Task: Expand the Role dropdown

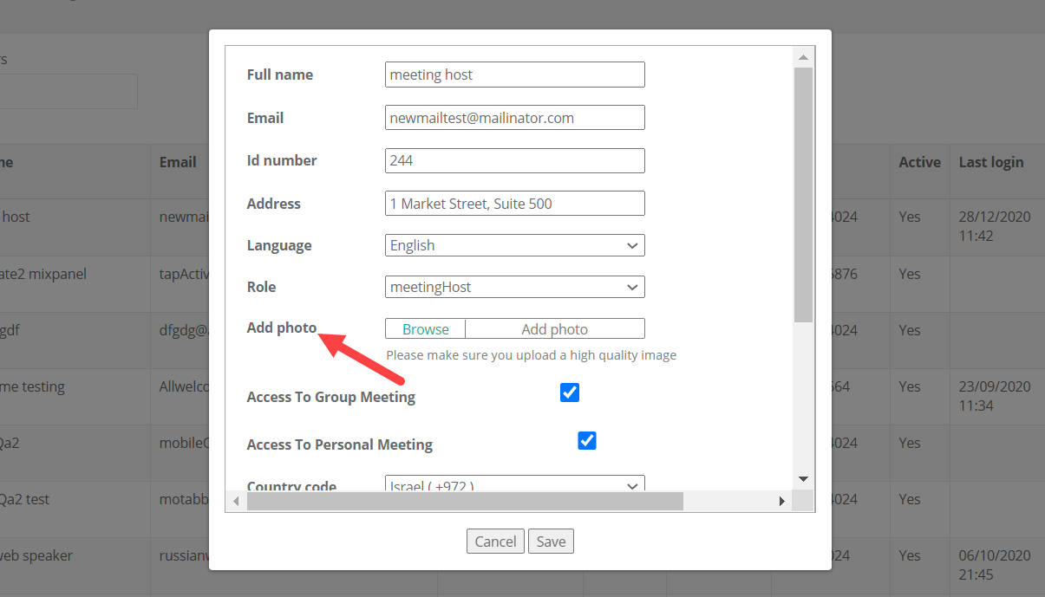Action: (514, 287)
